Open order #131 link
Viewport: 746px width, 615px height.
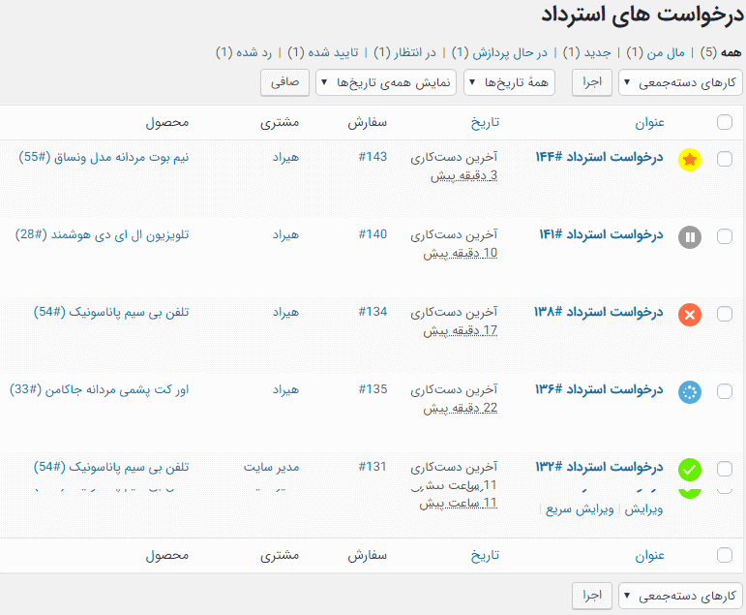pyautogui.click(x=373, y=467)
